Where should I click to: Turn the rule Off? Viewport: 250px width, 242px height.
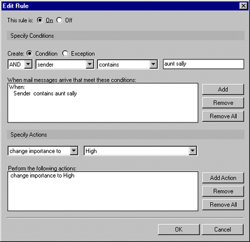[x=59, y=20]
